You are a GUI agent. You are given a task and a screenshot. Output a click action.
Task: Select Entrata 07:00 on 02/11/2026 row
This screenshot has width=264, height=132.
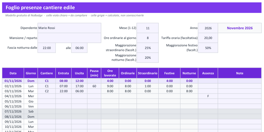[64, 86]
